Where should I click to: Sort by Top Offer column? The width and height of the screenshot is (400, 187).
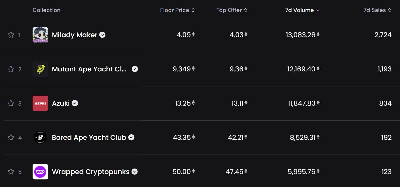coord(232,10)
